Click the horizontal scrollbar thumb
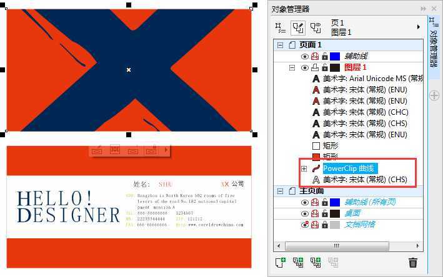Image resolution: width=443 pixels, height=277 pixels. 337,246
